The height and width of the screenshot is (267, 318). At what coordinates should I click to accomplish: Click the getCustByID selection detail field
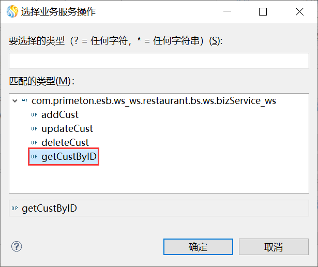tap(159, 208)
